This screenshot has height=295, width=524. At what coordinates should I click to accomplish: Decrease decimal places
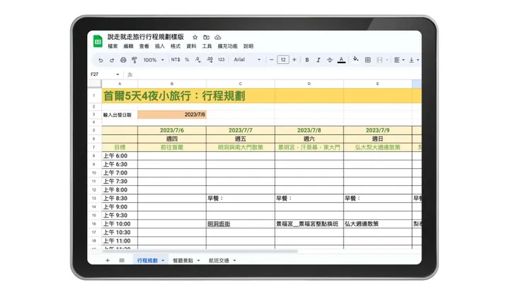[198, 60]
